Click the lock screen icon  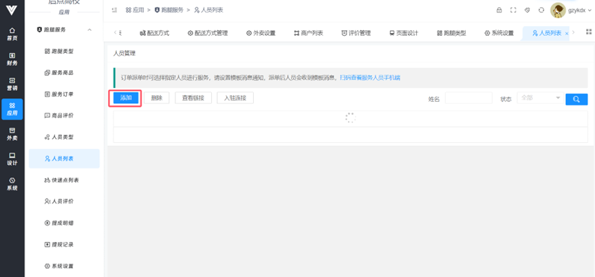(499, 10)
